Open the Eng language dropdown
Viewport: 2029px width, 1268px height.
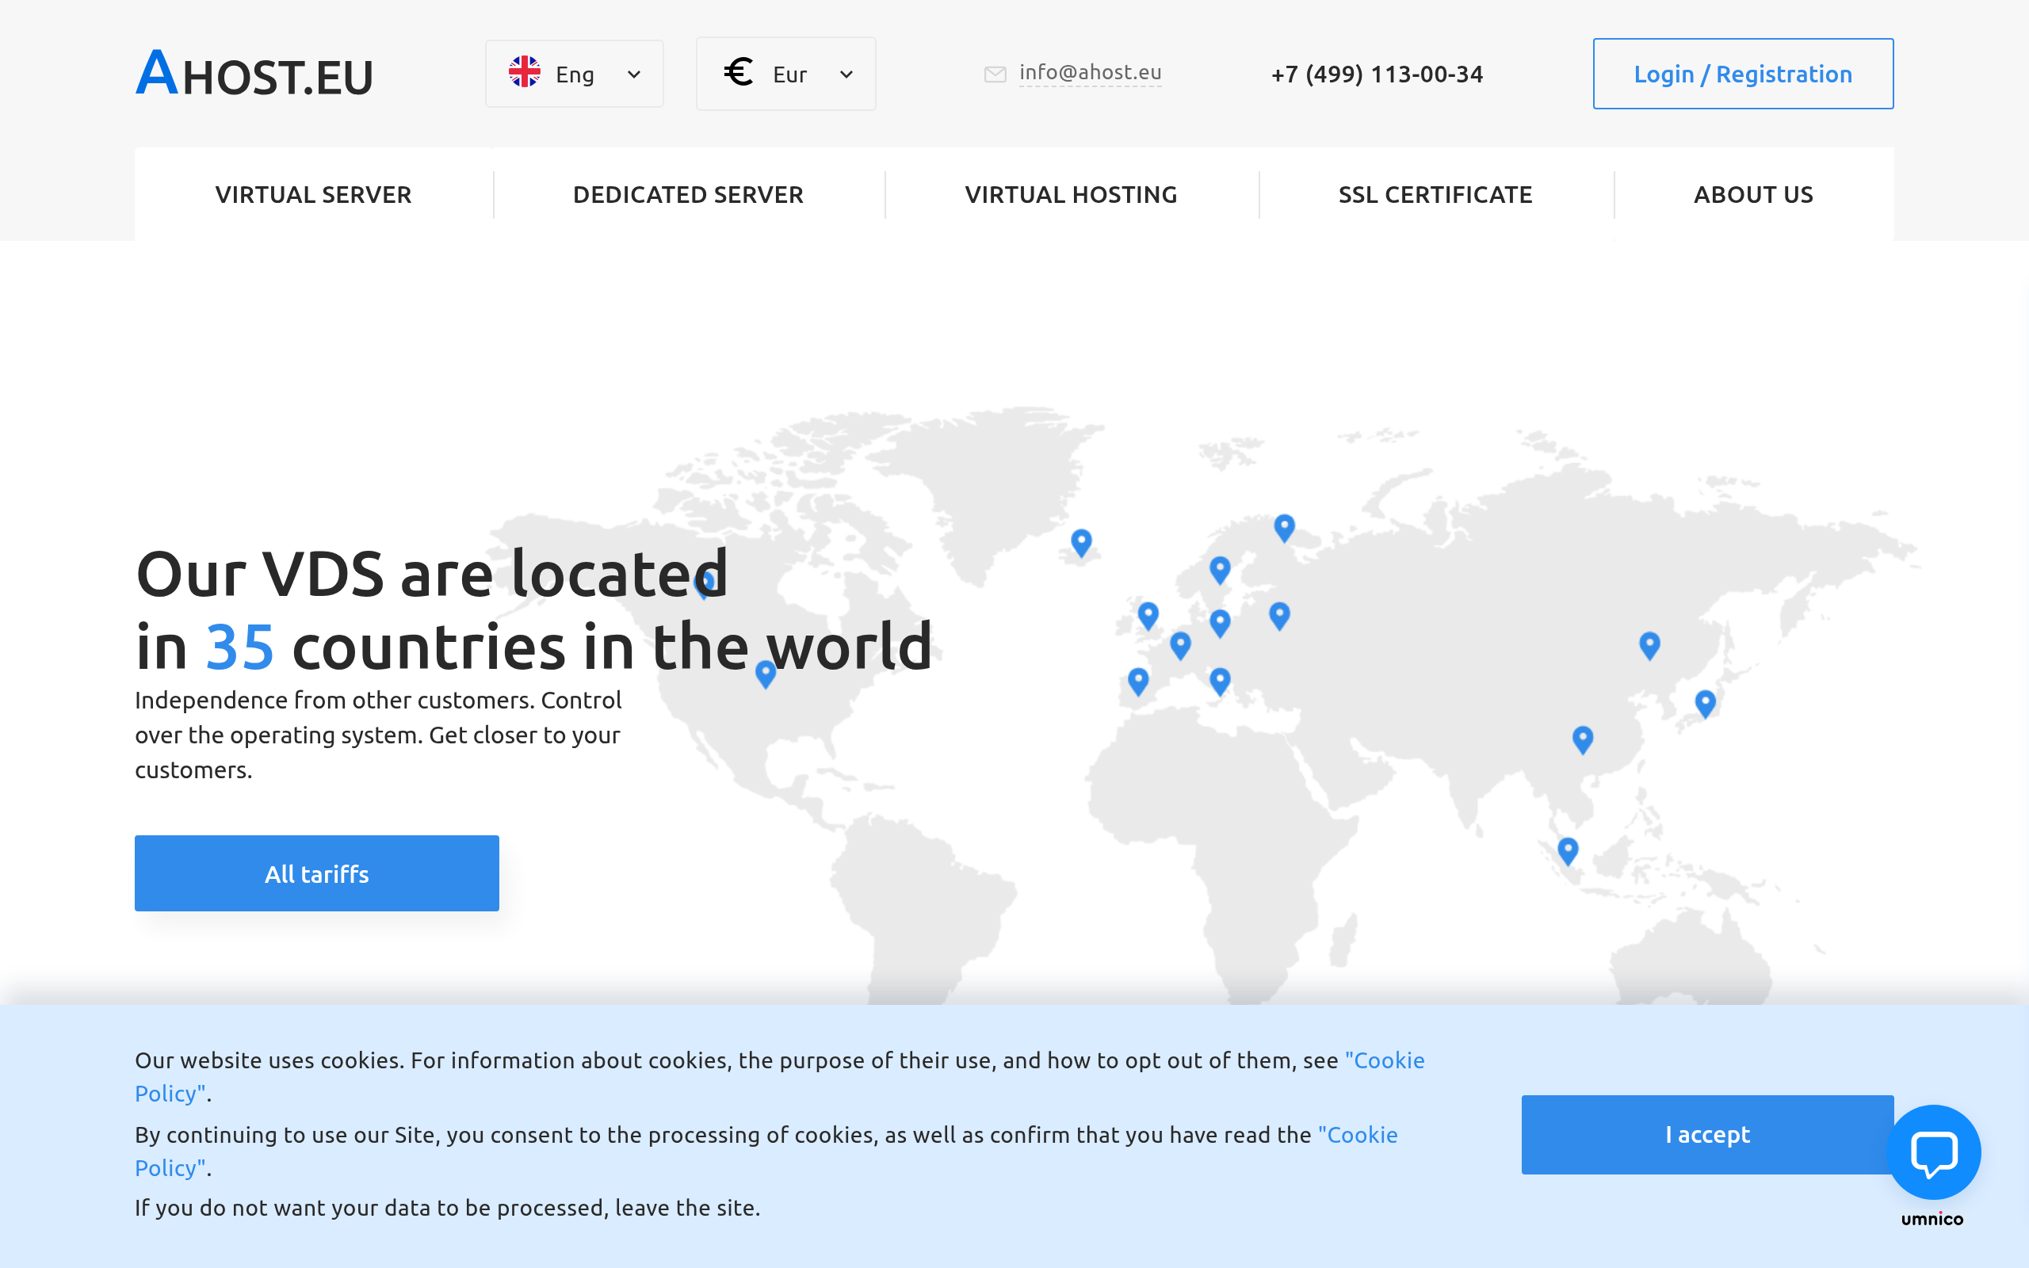[575, 74]
